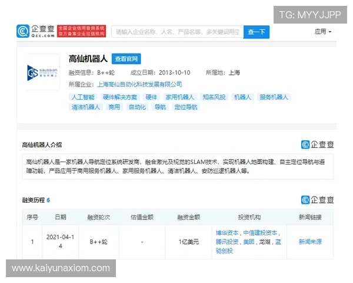This screenshot has width=353, height=283.
Task: Click the 企查查 logo beside 融资历程
Action: [317, 200]
